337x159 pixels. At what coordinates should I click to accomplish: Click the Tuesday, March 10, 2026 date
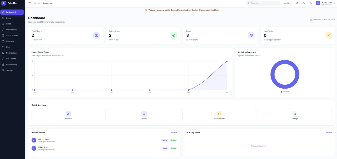coord(324,19)
